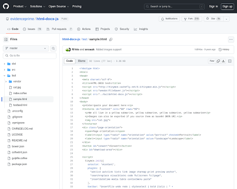
Task: Open the Pull requests tab
Action: [59, 29]
